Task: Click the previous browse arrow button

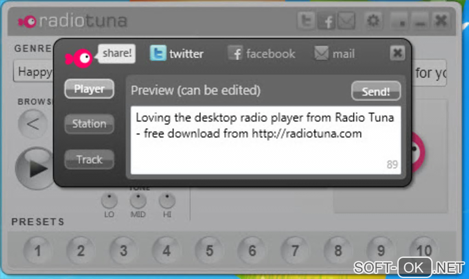Action: click(x=33, y=124)
